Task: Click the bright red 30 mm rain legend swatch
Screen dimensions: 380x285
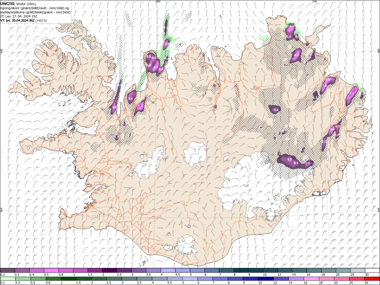Action: click(x=372, y=279)
